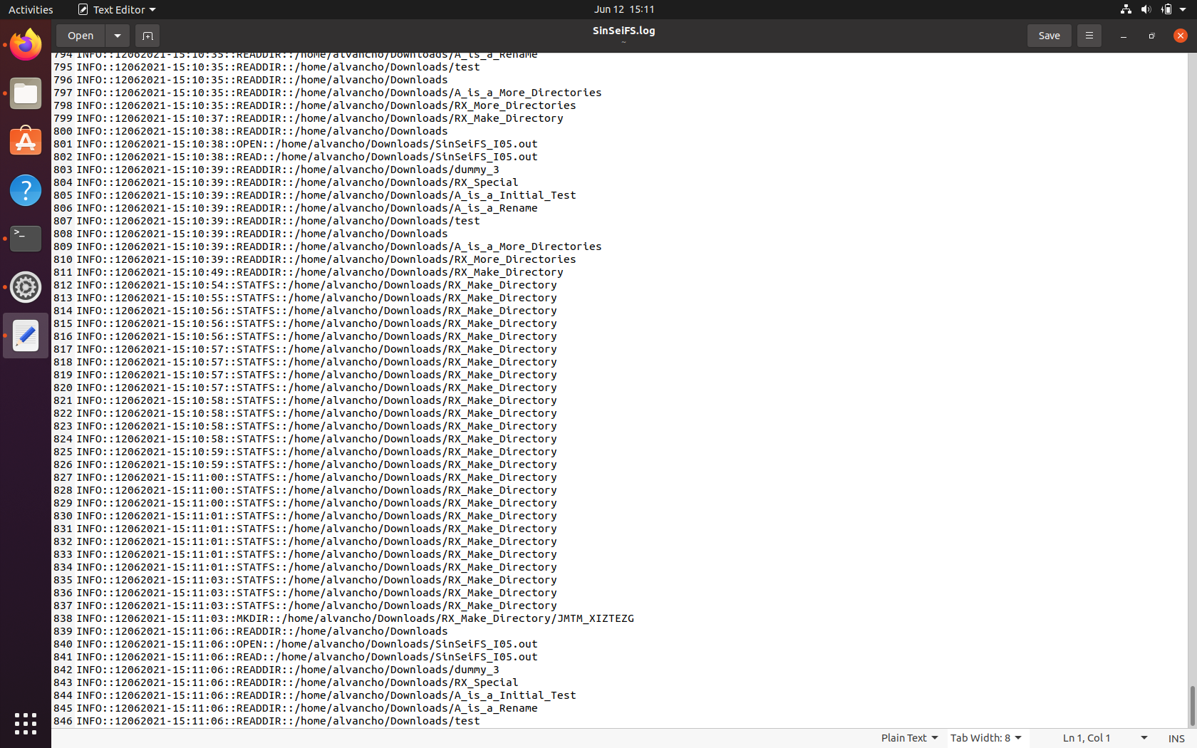The height and width of the screenshot is (748, 1197).
Task: Open the Activities overview
Action: 31,9
